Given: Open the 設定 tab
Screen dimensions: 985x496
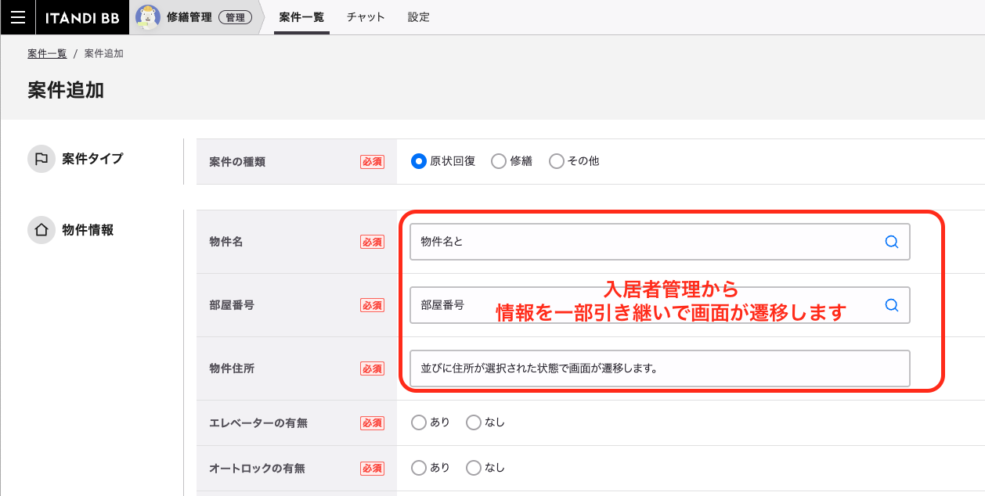Looking at the screenshot, I should 419,17.
